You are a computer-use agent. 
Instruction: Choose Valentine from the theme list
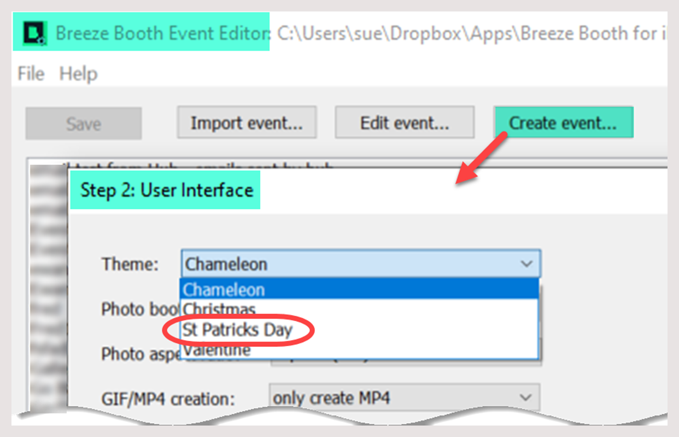(360, 350)
